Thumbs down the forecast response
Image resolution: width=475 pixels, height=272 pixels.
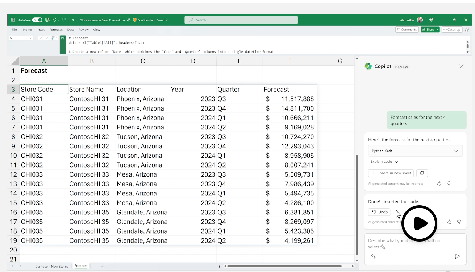(x=449, y=184)
